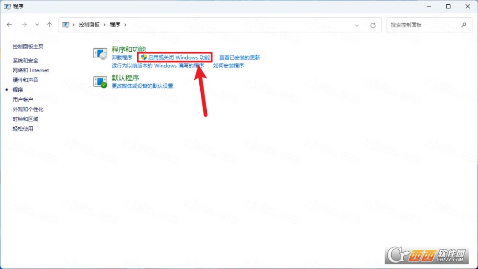Open 默认程序 heading link

[x=125, y=78]
